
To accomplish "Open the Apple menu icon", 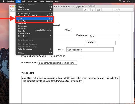I will point(3,1).
